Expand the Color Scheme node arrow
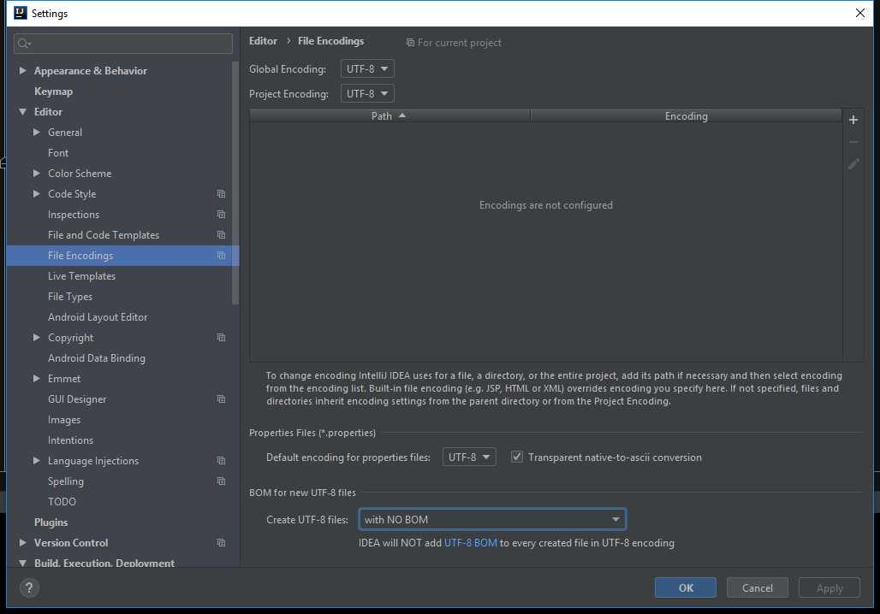The image size is (880, 614). (37, 173)
